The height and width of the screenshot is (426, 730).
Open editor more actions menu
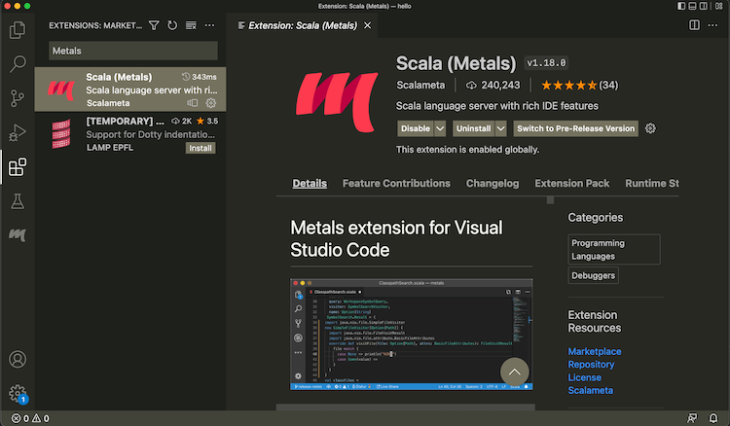712,25
